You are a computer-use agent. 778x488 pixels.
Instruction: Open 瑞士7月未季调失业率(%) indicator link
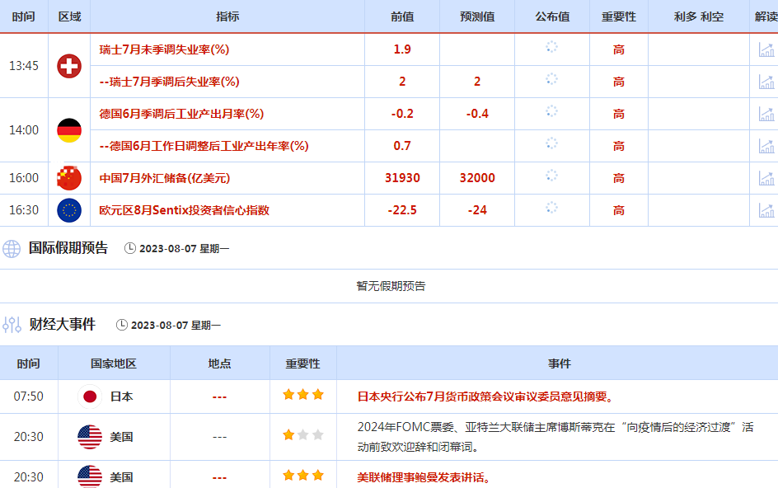164,49
